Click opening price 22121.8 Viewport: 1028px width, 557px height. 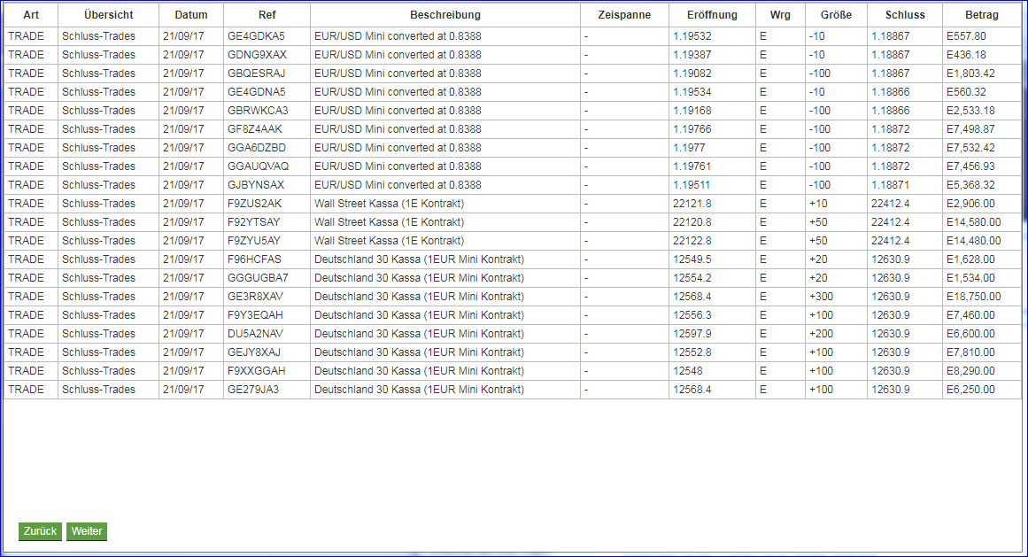coord(692,204)
